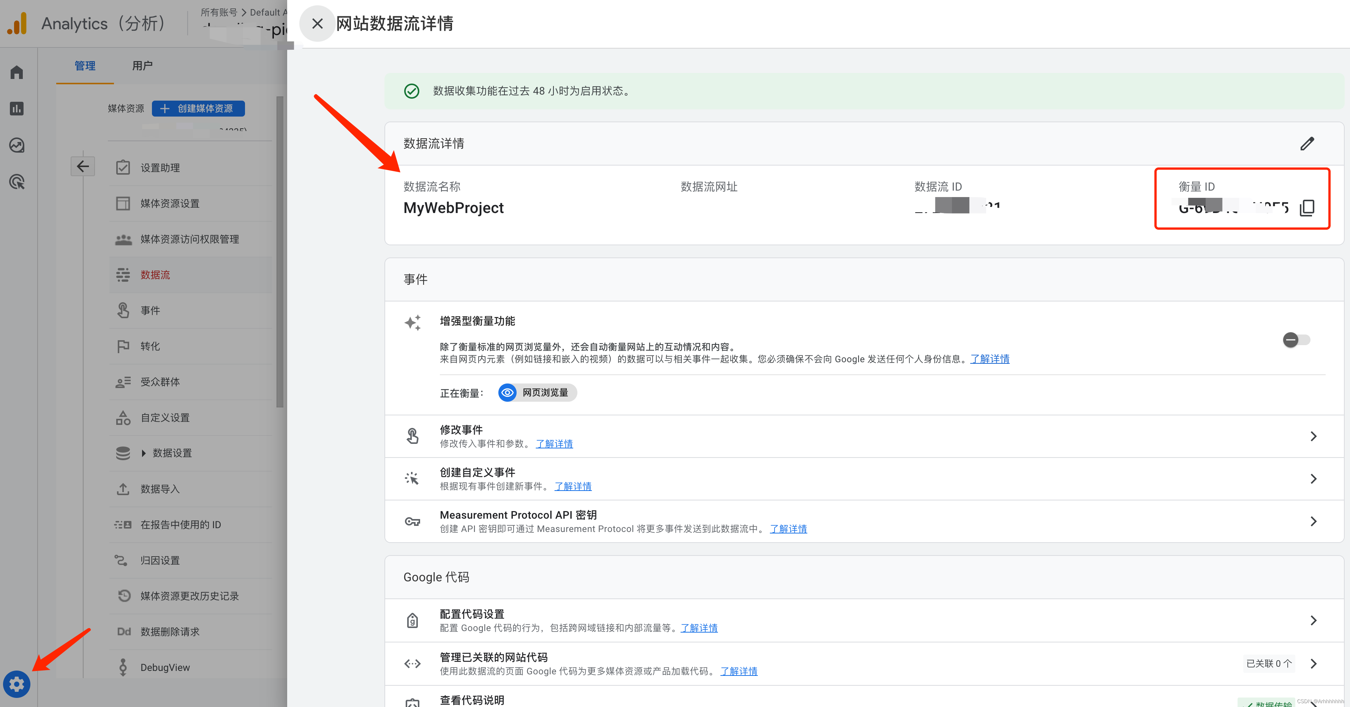1350x707 pixels.
Task: Click the 网页浏览量 eye chip
Action: pos(537,392)
